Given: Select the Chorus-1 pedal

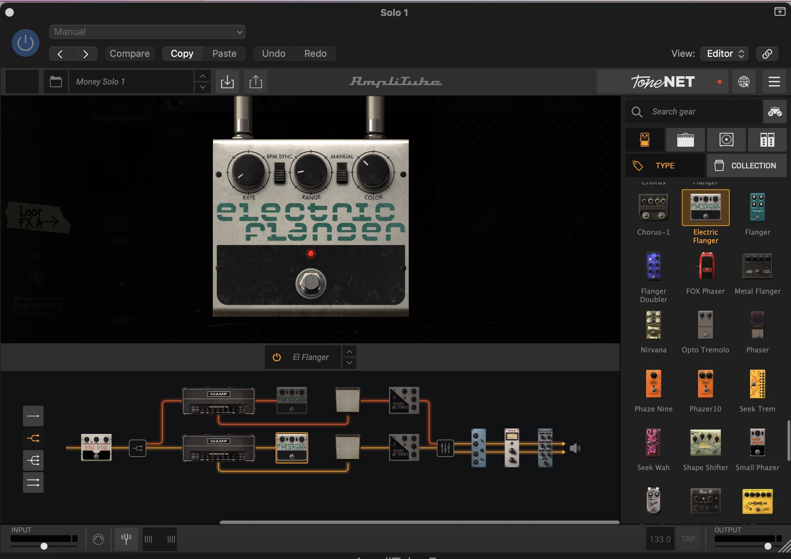Looking at the screenshot, I should pos(653,208).
